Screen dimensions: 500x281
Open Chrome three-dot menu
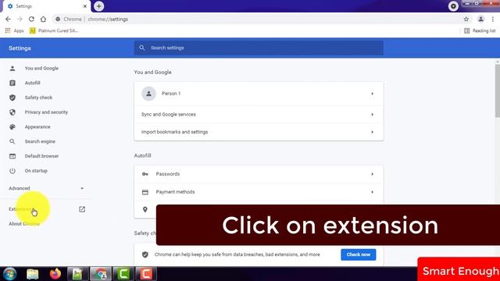pos(493,19)
